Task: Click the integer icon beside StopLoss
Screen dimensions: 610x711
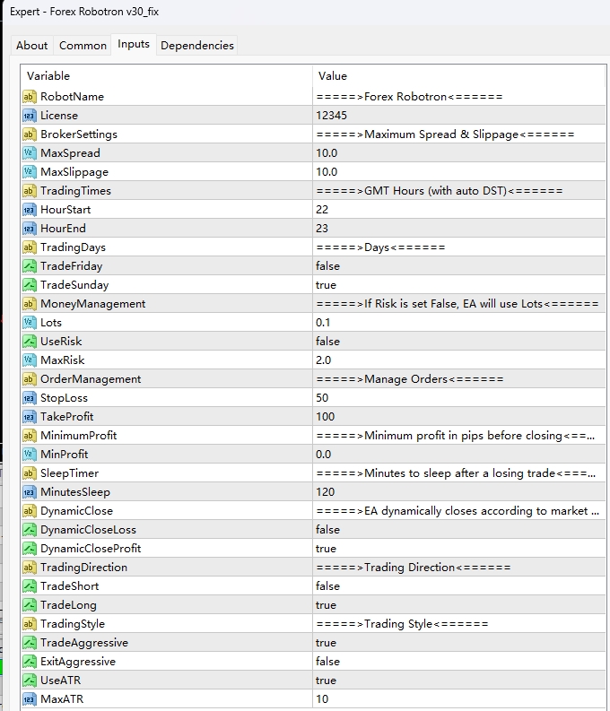Action: 29,398
